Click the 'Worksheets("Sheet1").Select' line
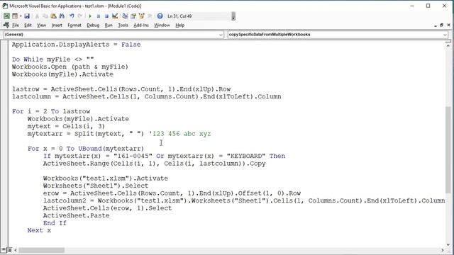The height and width of the screenshot is (255, 454). click(x=96, y=186)
